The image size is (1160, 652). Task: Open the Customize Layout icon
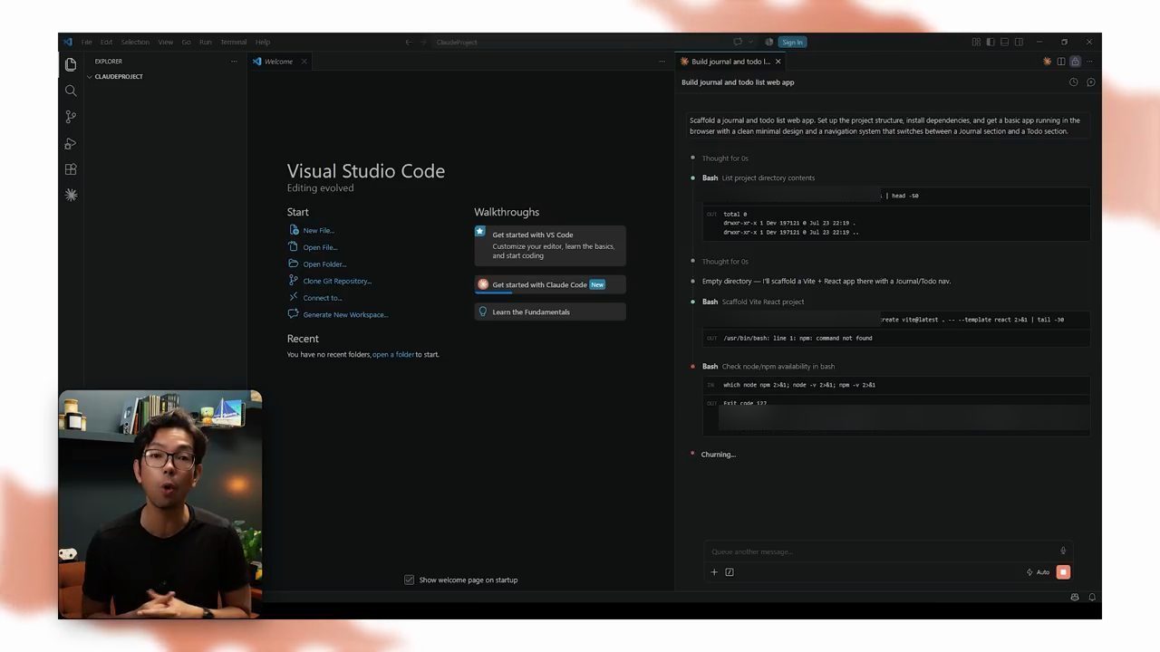[976, 42]
